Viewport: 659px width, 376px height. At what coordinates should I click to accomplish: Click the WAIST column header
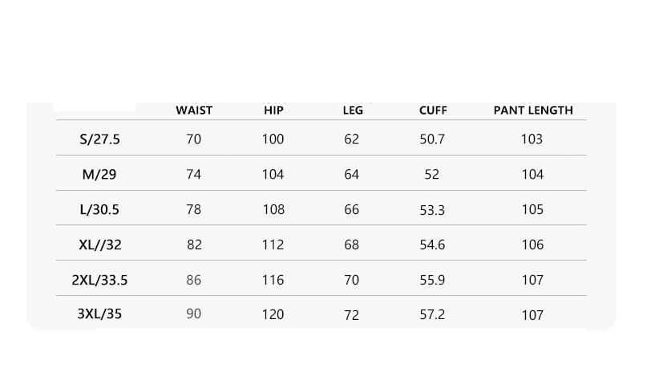[194, 111]
